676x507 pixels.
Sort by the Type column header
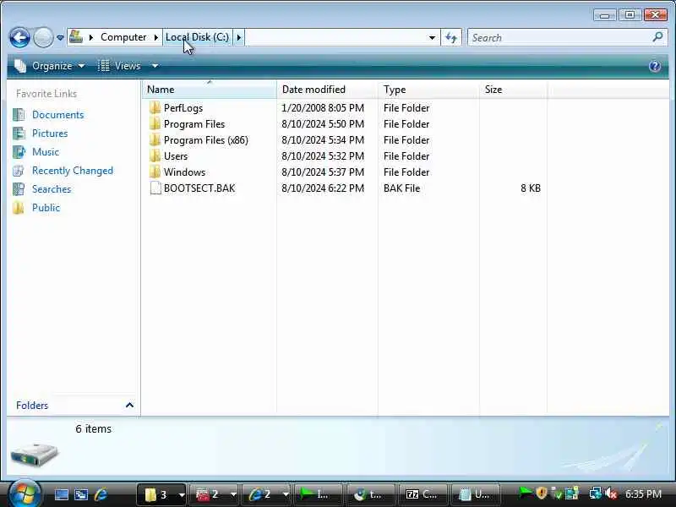coord(428,90)
